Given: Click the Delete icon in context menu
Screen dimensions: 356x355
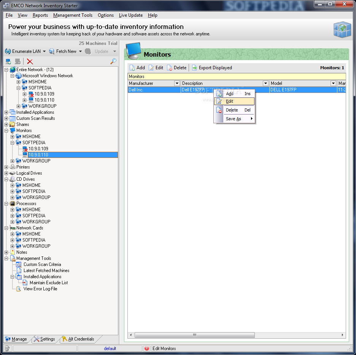Looking at the screenshot, I should coord(219,110).
